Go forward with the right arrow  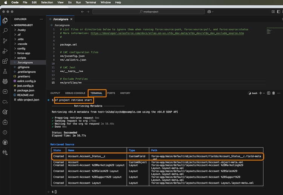pyautogui.click(x=88, y=12)
